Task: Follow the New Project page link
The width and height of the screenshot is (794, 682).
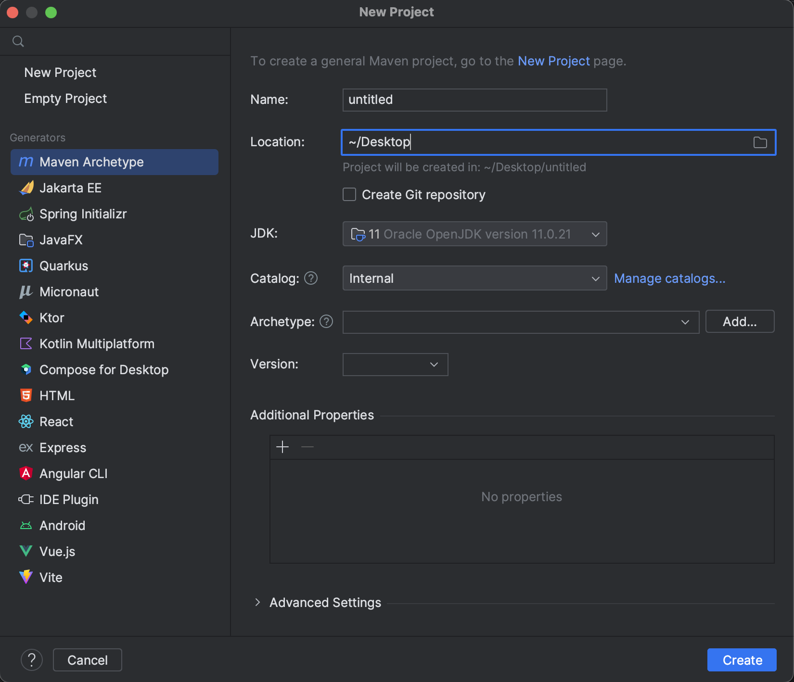Action: pyautogui.click(x=553, y=61)
